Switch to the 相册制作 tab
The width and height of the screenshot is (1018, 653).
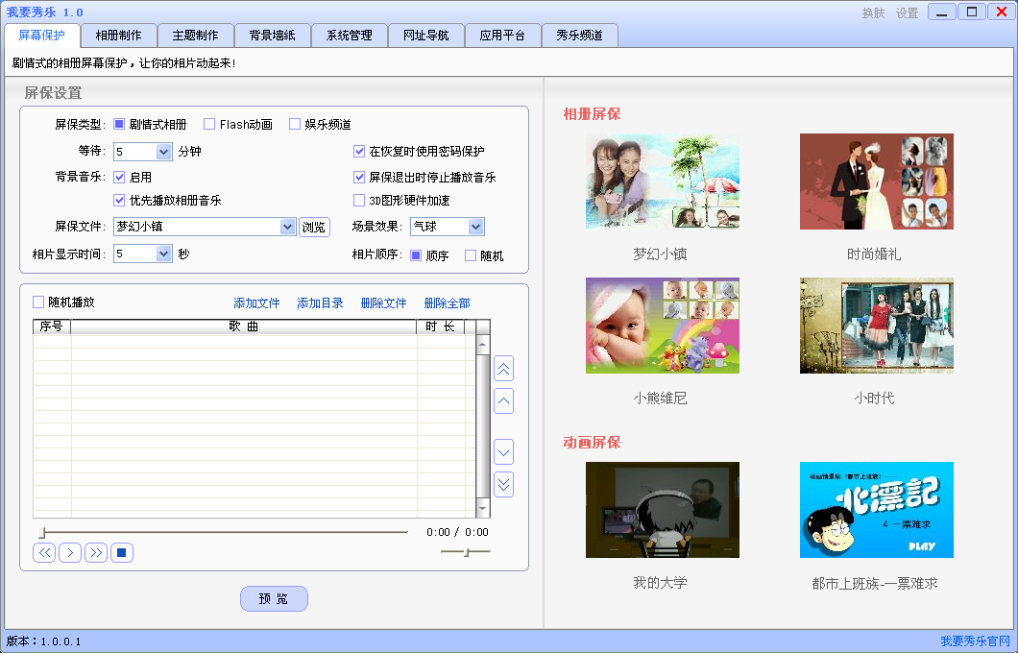119,36
